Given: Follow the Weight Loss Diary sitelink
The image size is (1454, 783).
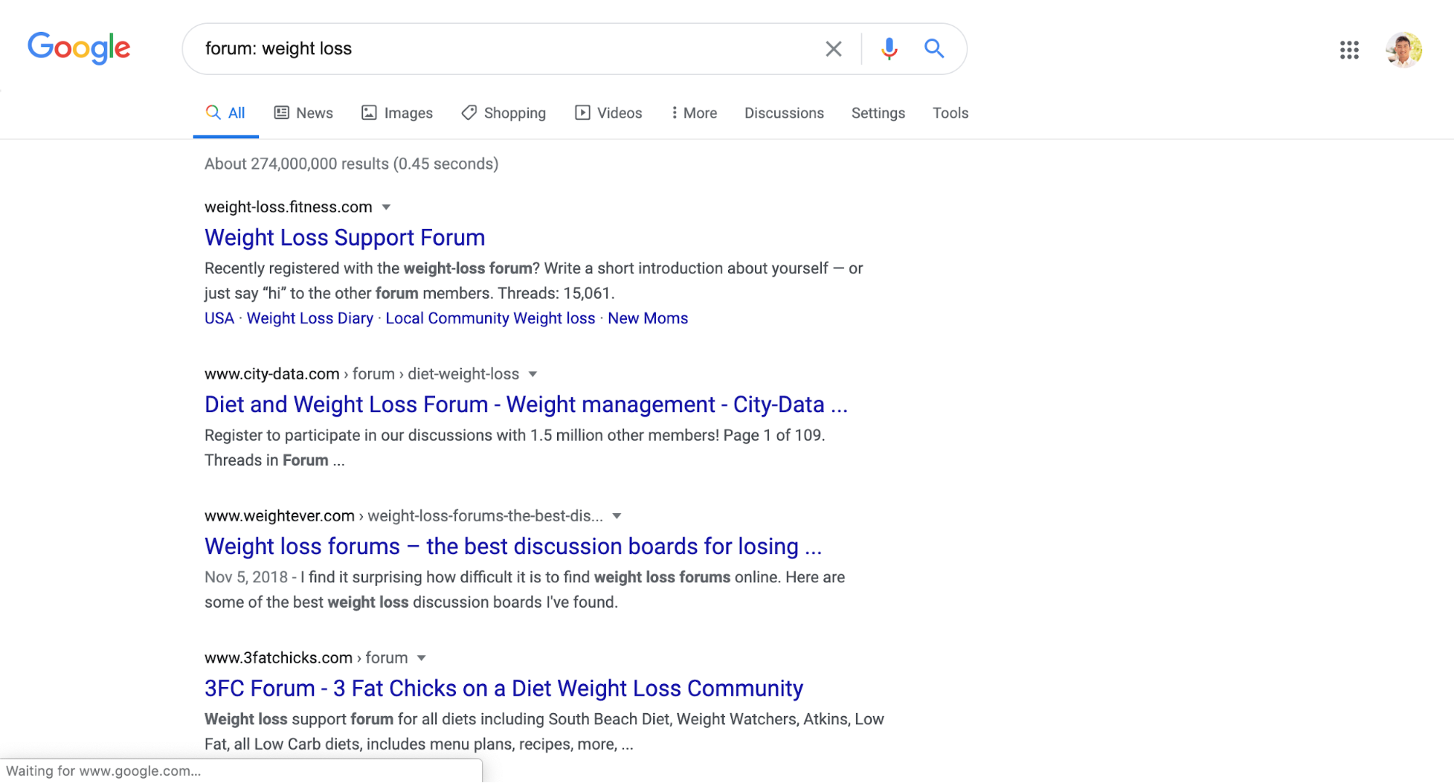Looking at the screenshot, I should click(310, 318).
